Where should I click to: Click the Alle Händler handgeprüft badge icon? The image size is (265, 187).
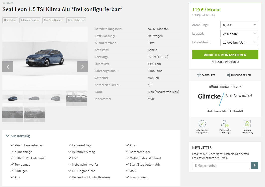point(202,124)
